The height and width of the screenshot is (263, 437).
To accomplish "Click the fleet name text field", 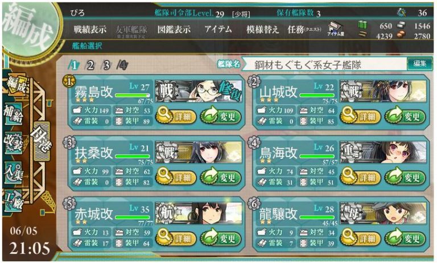I will (323, 65).
